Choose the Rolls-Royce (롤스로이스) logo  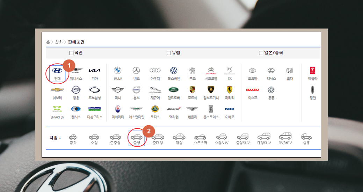(x=211, y=109)
